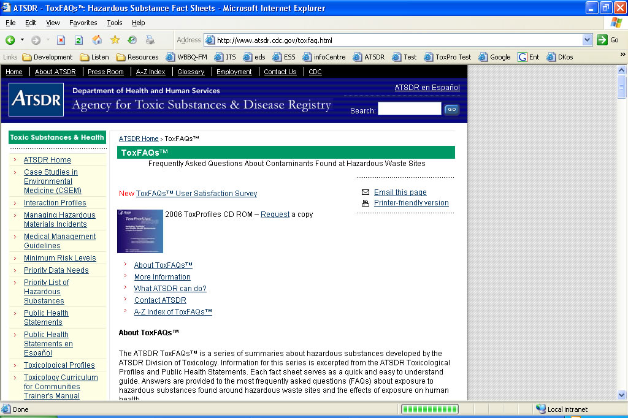This screenshot has width=628, height=418.
Task: Open the Resources links folder
Action: coord(137,57)
